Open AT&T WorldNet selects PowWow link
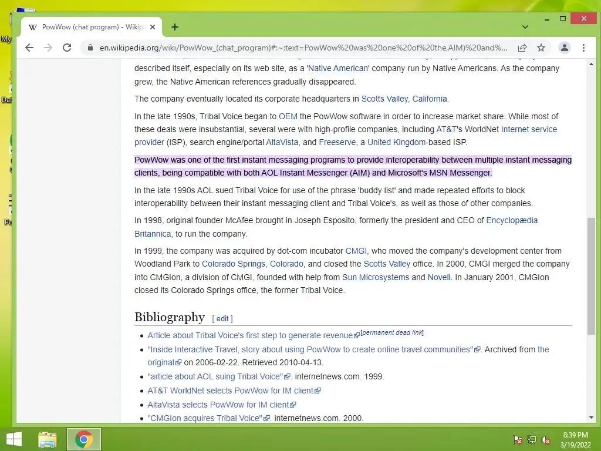This screenshot has width=601, height=451. (x=234, y=391)
